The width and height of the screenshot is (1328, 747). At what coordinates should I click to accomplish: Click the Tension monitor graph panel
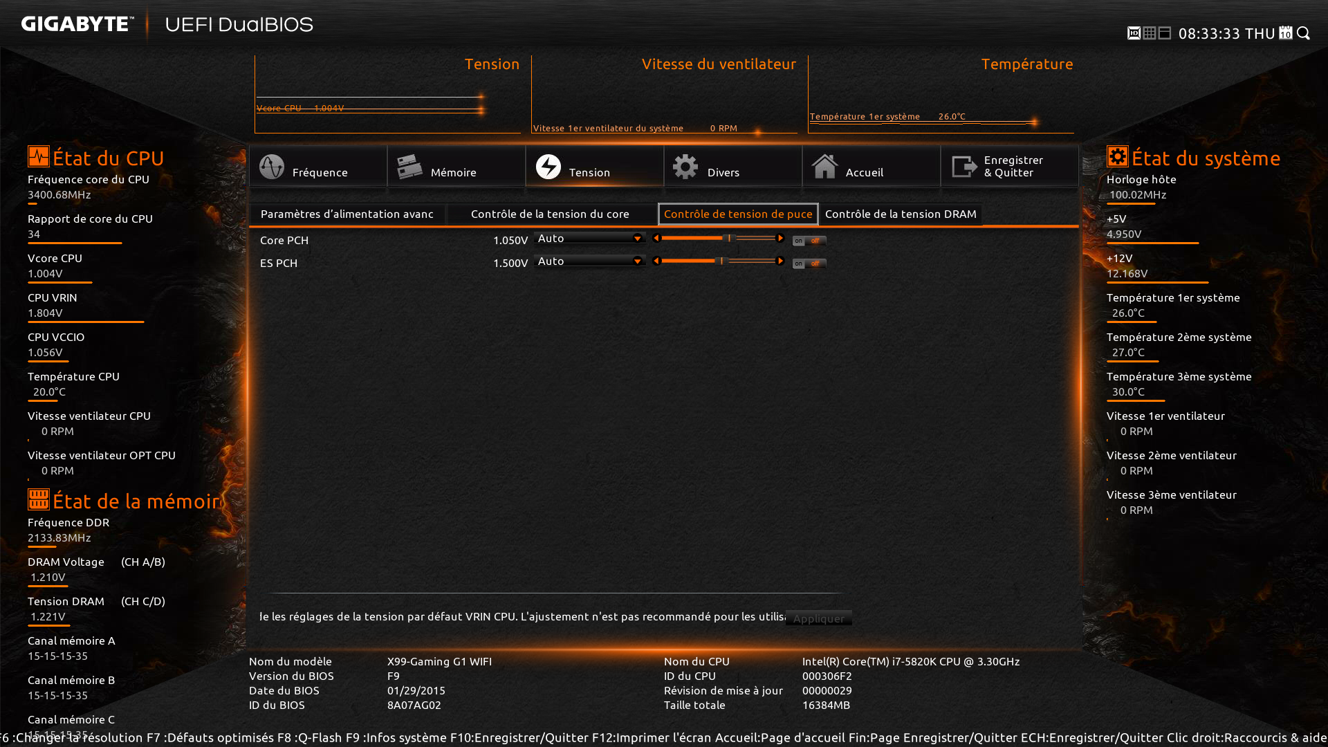coord(387,94)
